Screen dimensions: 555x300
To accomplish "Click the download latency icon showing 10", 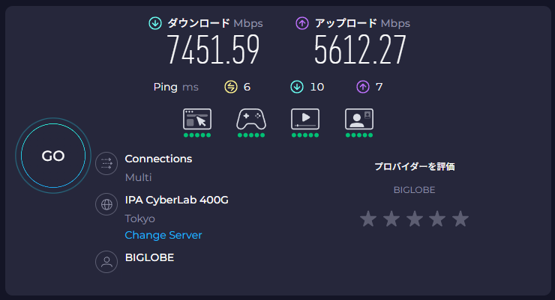I will click(296, 87).
